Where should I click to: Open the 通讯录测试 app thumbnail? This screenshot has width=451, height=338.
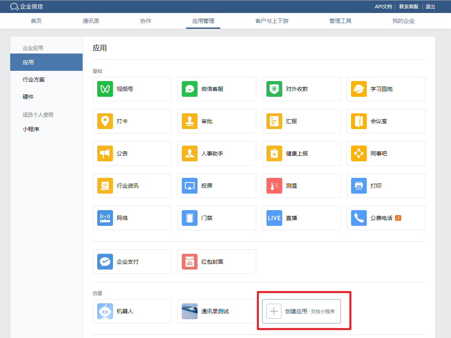pyautogui.click(x=190, y=311)
